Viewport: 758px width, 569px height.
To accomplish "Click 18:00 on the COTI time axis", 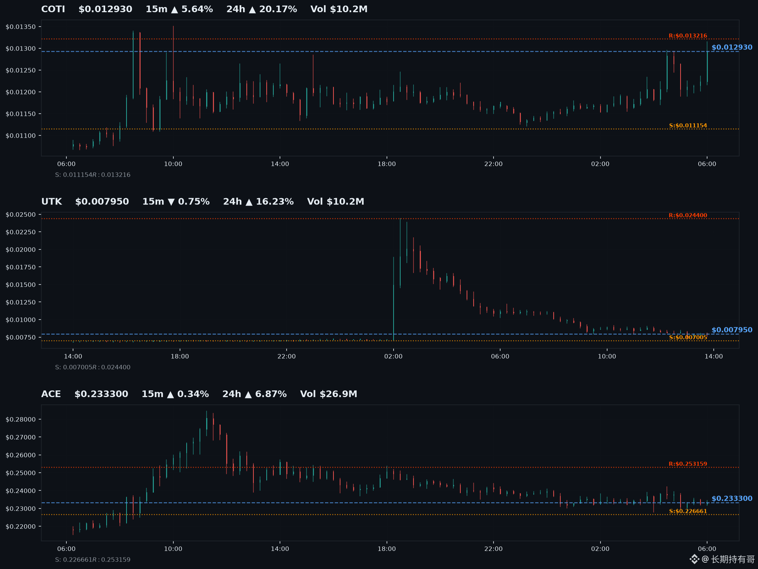I will click(387, 164).
